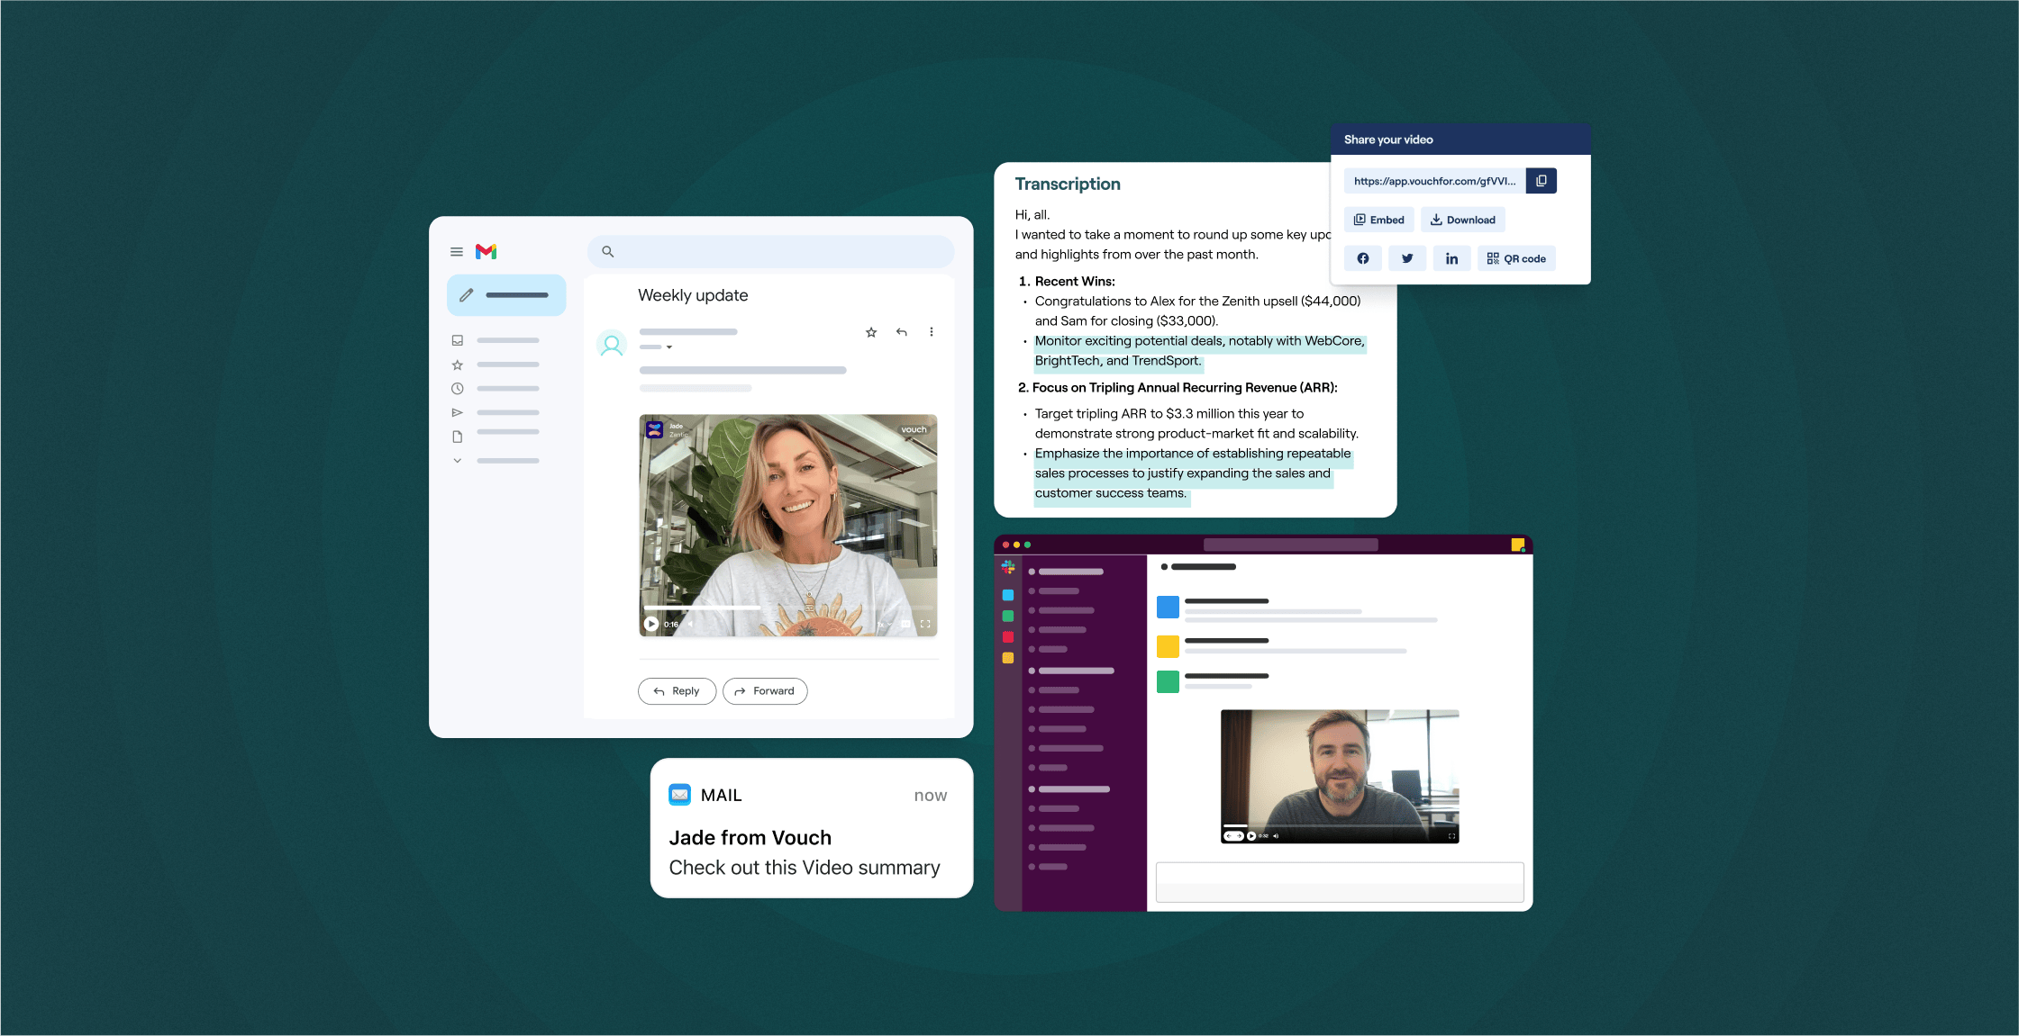Share video to Twitter
This screenshot has height=1036, width=2019.
1407,258
